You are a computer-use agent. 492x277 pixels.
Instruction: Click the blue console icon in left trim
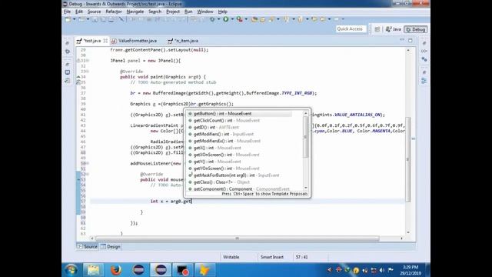coord(68,72)
